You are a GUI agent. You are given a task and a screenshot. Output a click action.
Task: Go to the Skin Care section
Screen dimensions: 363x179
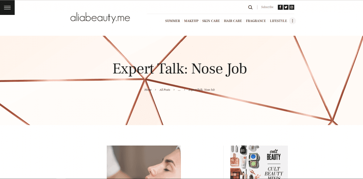coord(211,21)
